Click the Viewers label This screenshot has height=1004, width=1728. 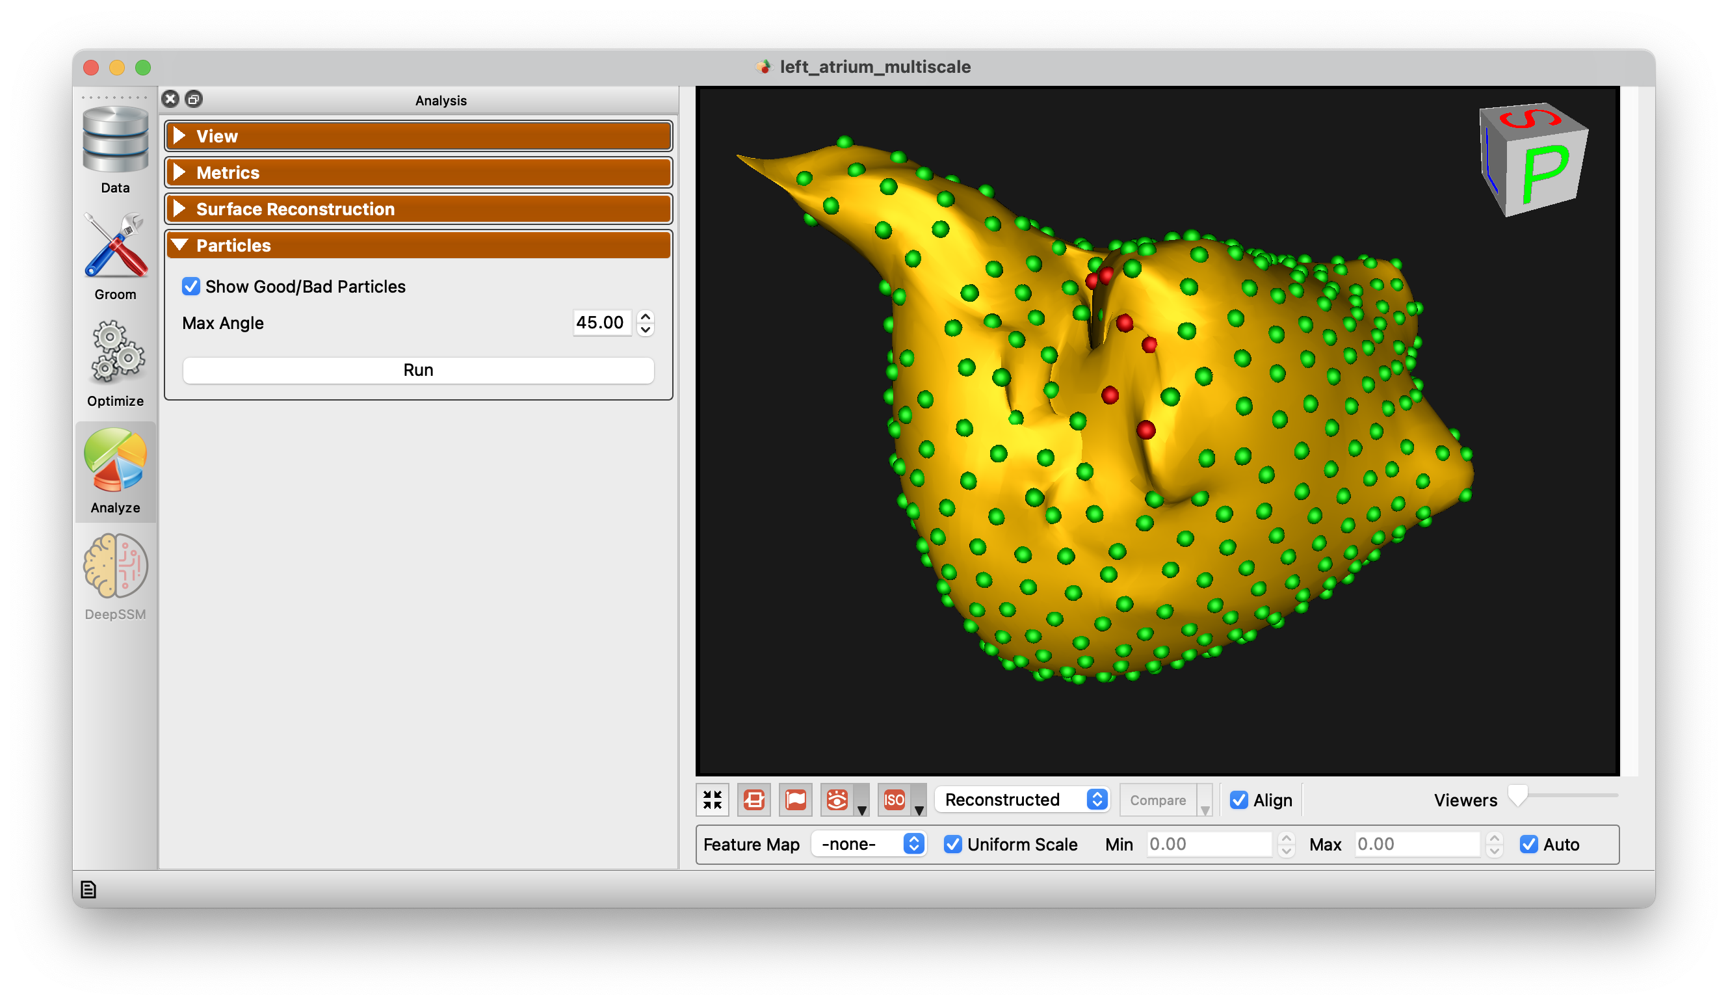(1466, 800)
